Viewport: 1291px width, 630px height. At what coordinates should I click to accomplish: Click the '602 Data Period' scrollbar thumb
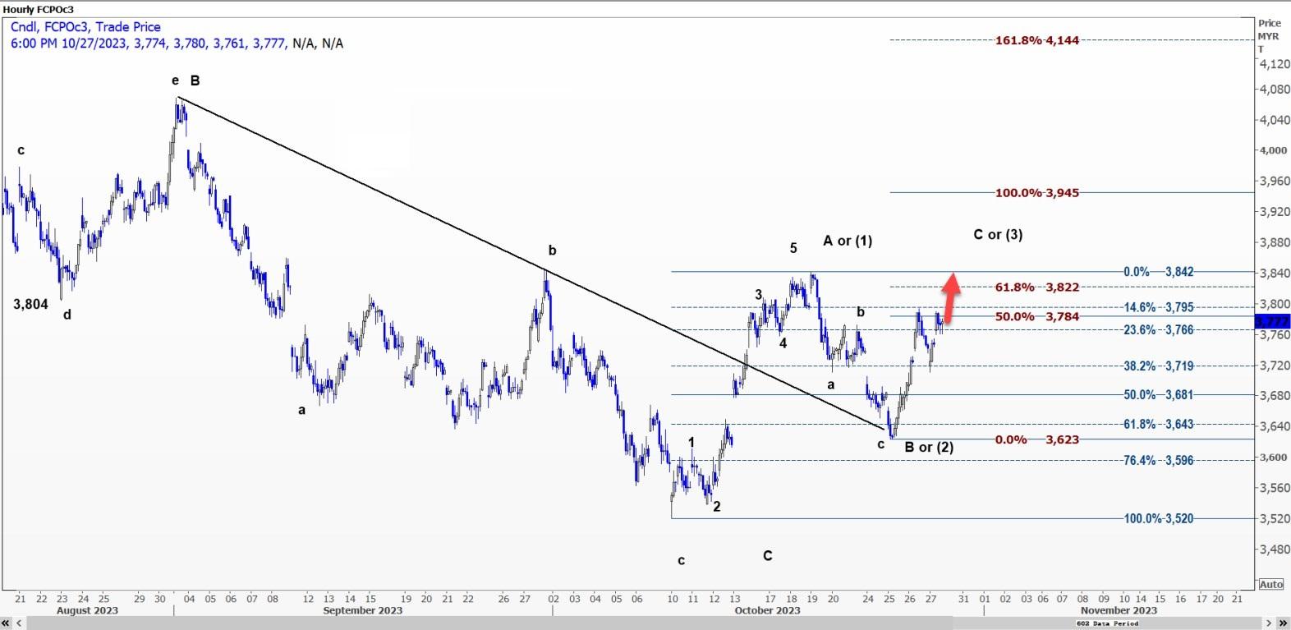[1107, 623]
